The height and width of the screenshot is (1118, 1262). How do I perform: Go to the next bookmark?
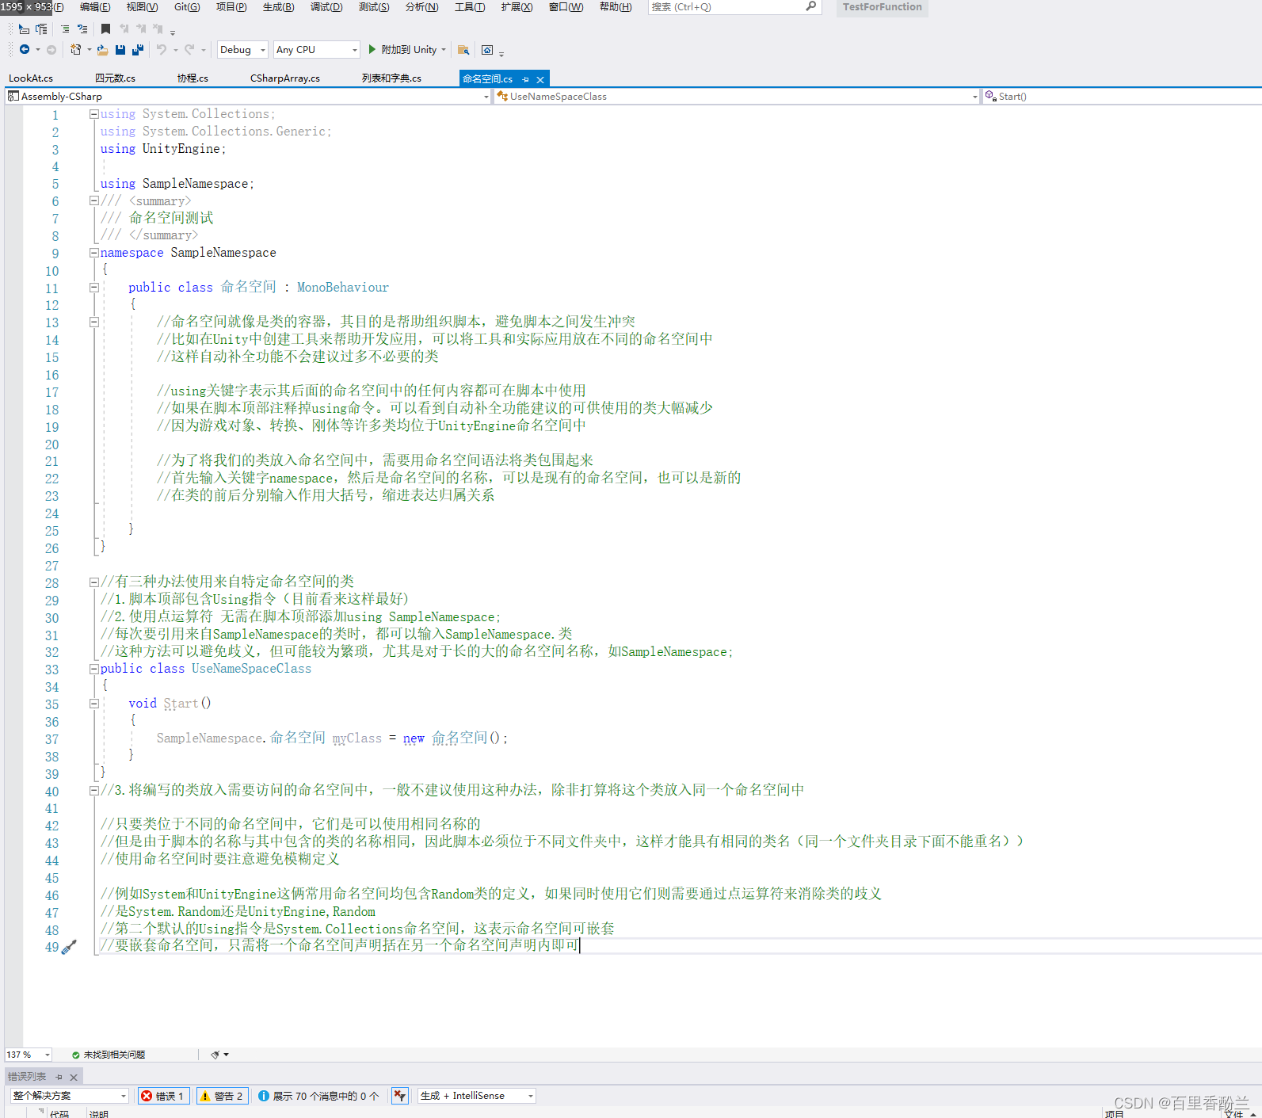[140, 29]
